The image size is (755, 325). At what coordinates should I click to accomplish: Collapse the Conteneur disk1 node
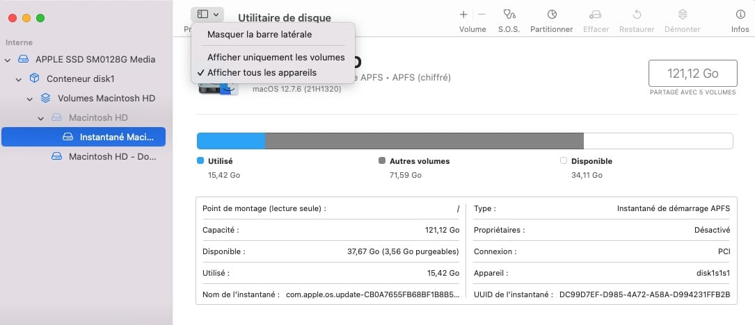[x=19, y=79]
